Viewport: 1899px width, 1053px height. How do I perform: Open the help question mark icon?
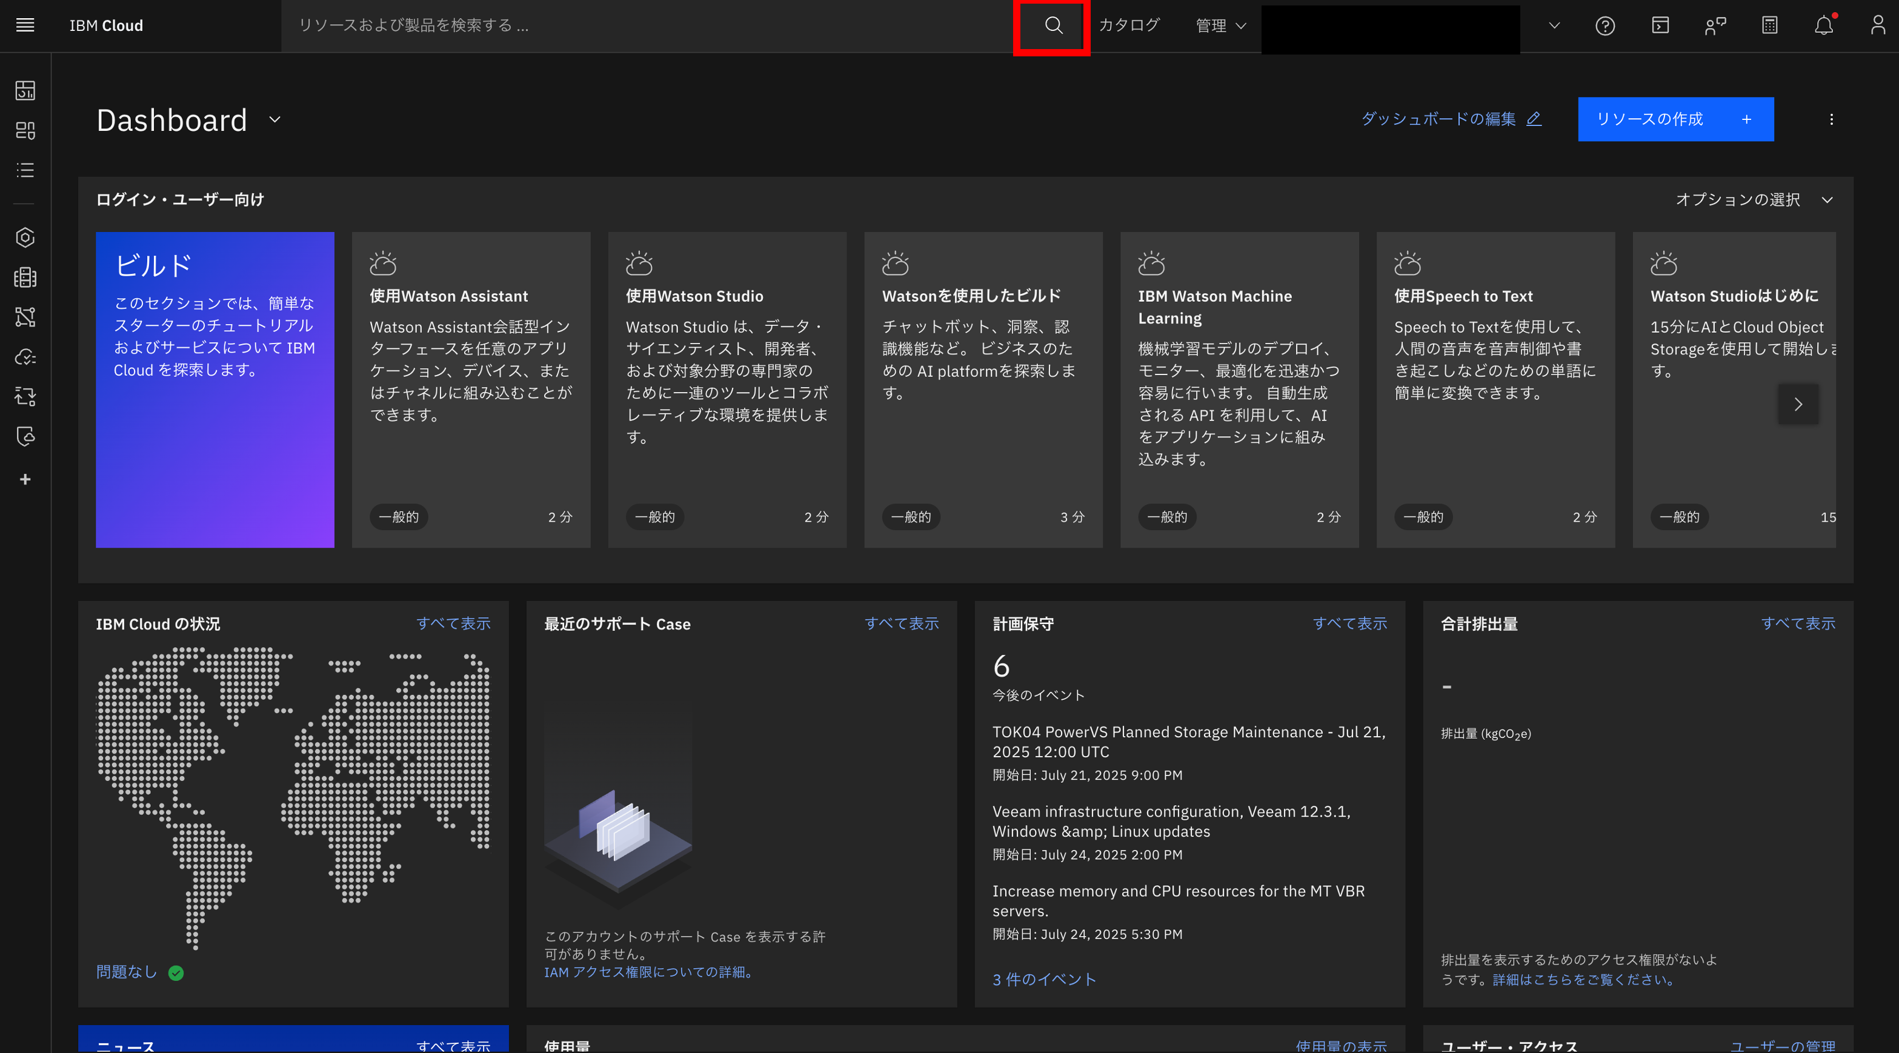coord(1605,26)
